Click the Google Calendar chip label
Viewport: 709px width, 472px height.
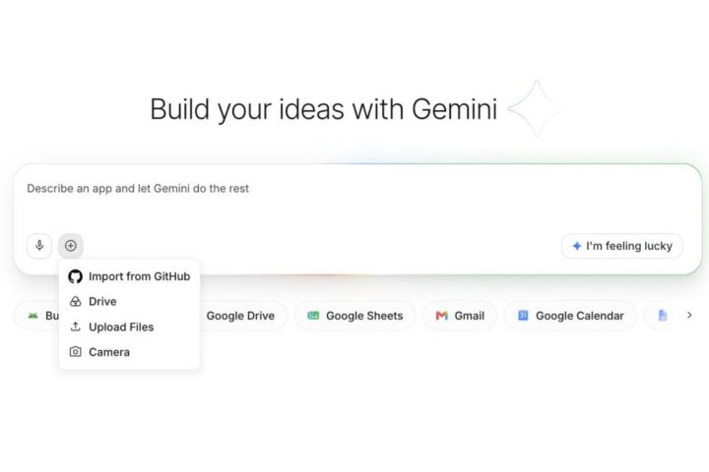580,316
